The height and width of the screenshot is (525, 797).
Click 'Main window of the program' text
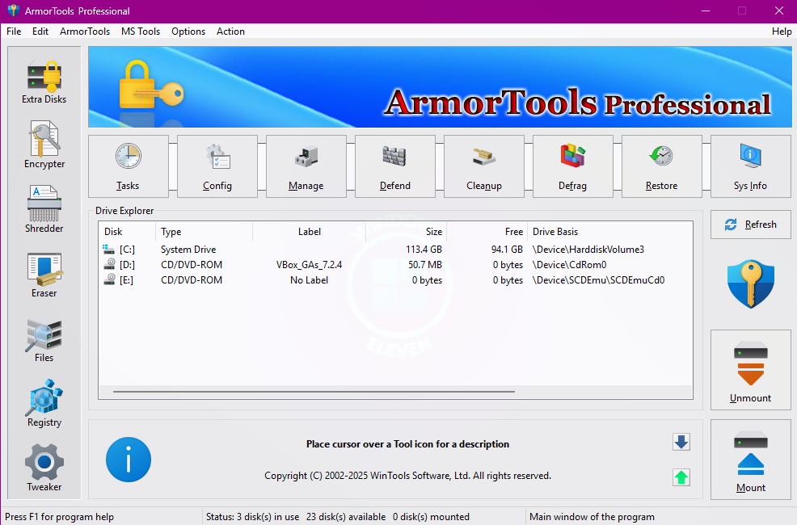[592, 517]
